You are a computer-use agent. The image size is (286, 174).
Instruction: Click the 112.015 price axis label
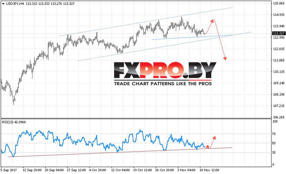(x=279, y=49)
